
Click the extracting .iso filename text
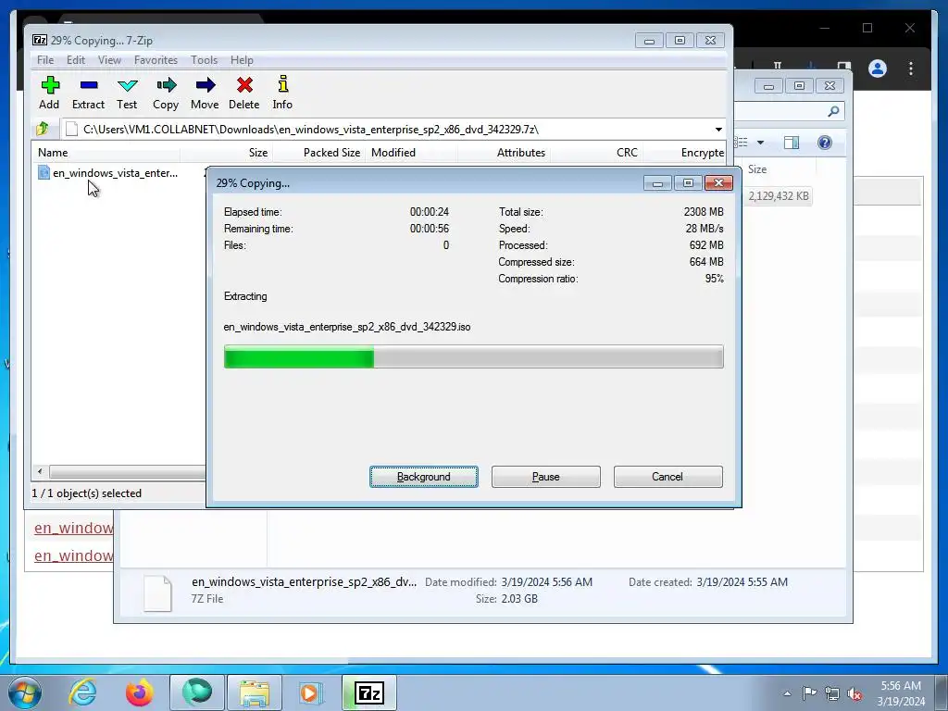[x=347, y=327]
